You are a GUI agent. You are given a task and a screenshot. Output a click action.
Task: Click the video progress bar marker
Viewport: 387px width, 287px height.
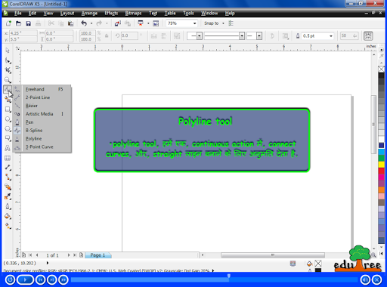point(229,276)
